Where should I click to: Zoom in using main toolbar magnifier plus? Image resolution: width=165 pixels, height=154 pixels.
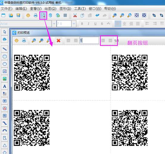click(x=114, y=15)
